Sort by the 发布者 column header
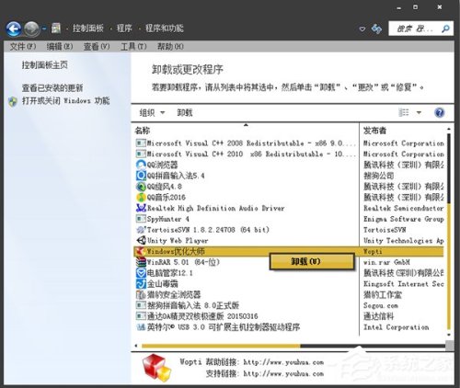Image resolution: width=460 pixels, height=388 pixels. tap(374, 131)
